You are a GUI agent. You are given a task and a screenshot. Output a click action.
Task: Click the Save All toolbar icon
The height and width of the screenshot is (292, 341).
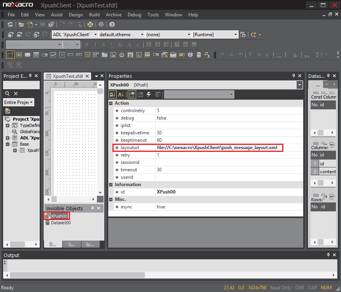pyautogui.click(x=51, y=25)
